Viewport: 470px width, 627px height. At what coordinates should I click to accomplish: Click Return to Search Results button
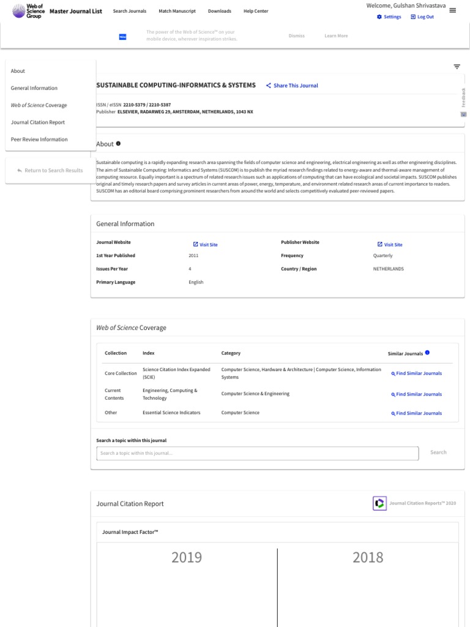[50, 170]
